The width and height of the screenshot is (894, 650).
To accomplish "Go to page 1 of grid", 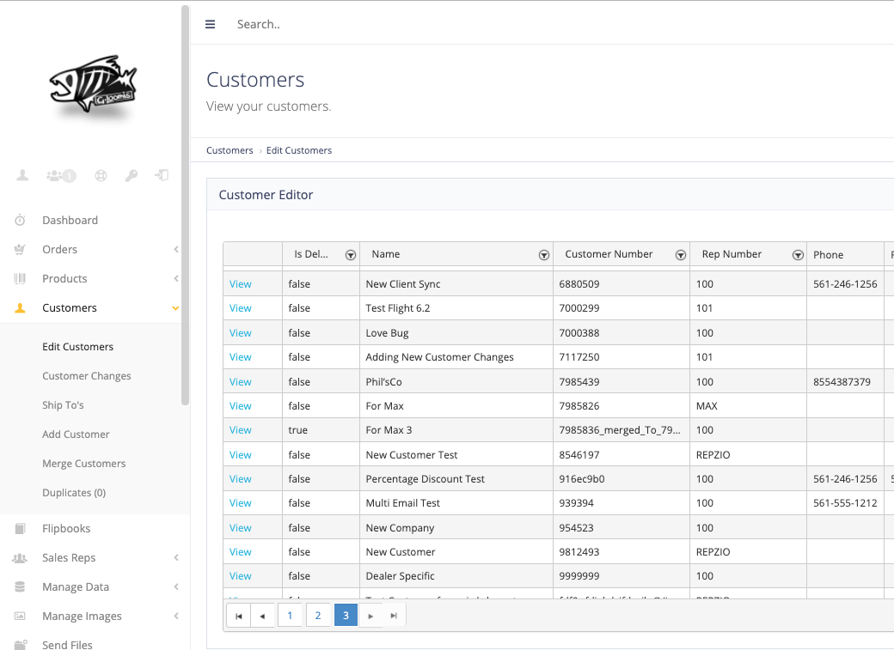I will (x=290, y=616).
